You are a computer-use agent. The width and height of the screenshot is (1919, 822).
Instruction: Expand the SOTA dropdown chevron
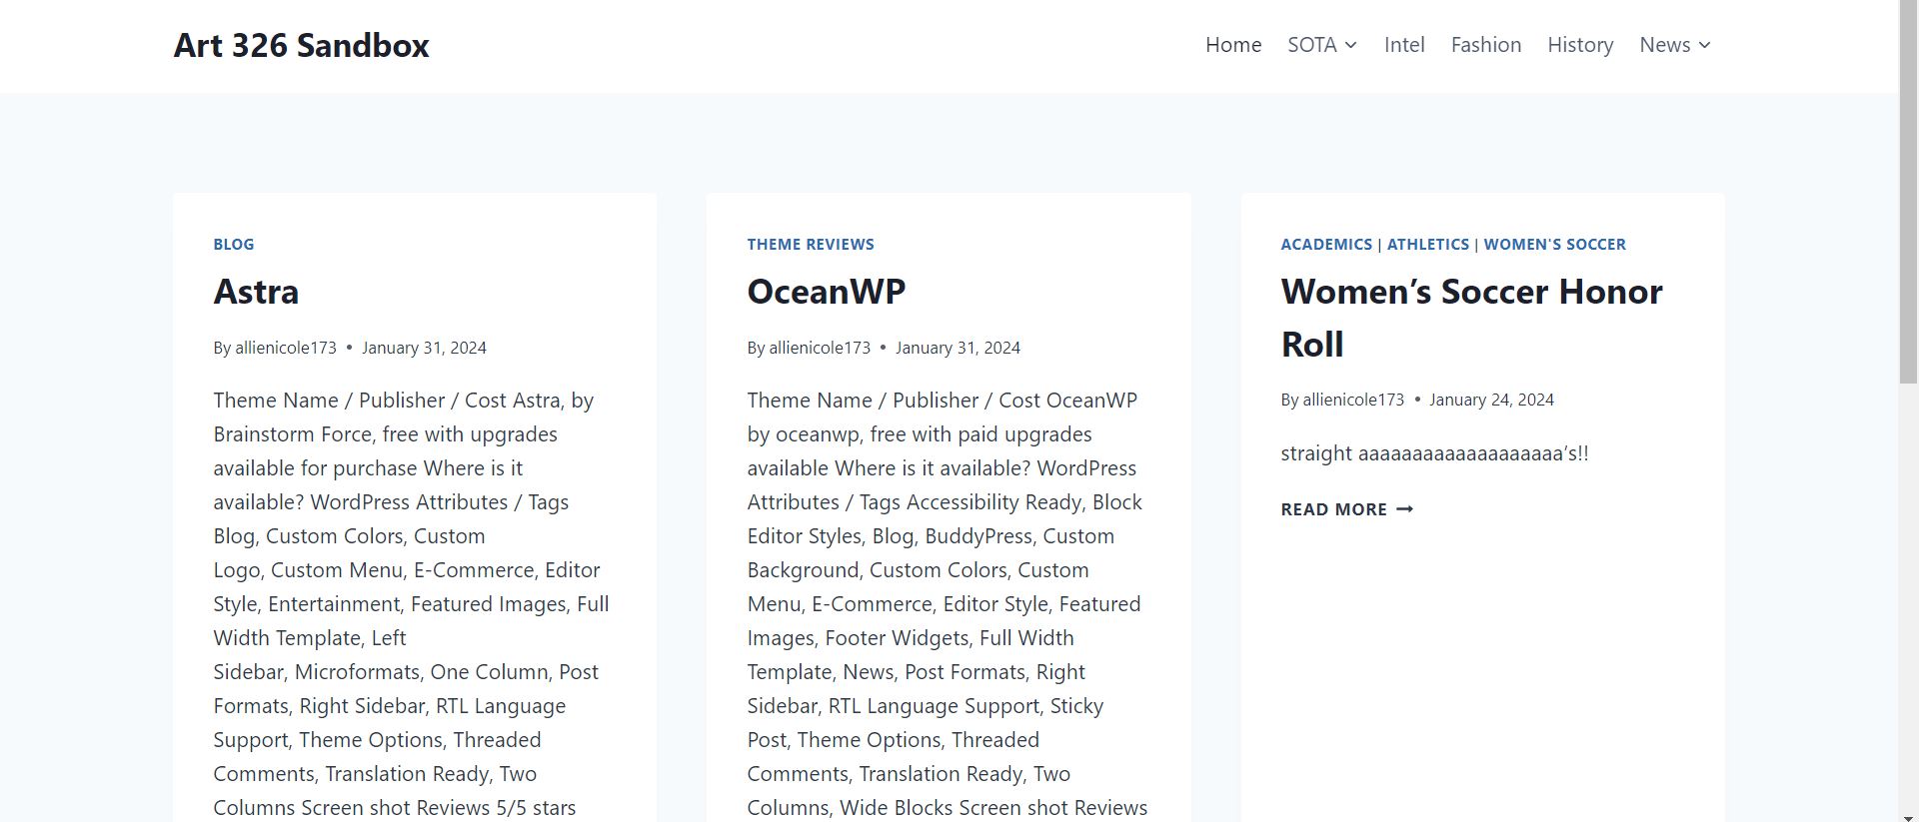(1351, 45)
